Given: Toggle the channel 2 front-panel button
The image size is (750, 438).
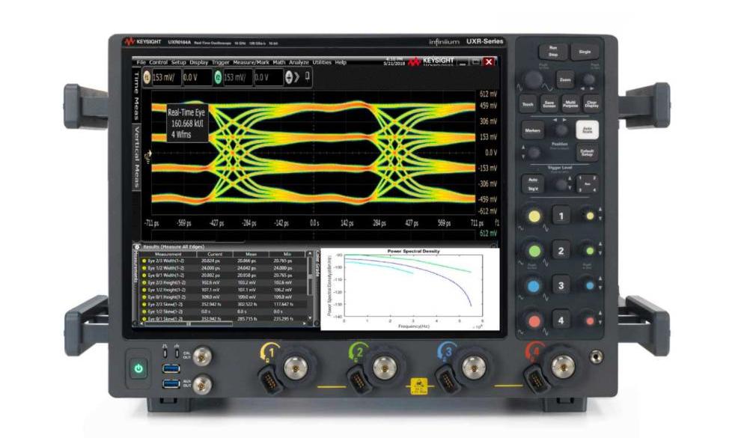Looking at the screenshot, I should [561, 251].
